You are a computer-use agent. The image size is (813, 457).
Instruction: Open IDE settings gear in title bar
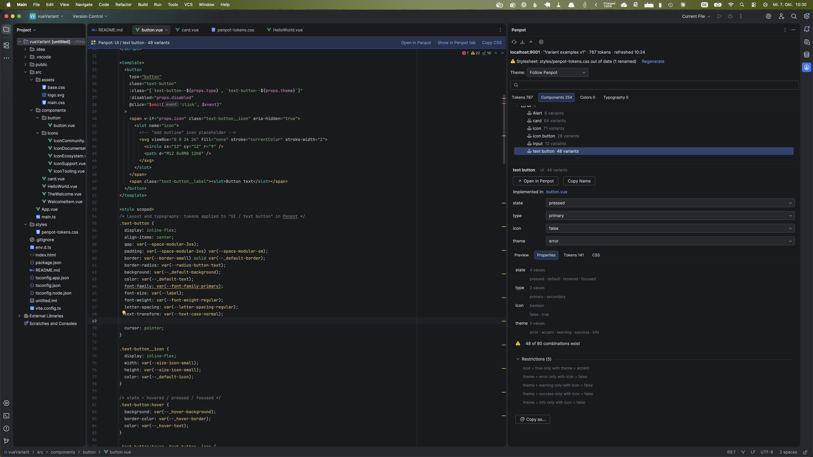click(x=806, y=16)
